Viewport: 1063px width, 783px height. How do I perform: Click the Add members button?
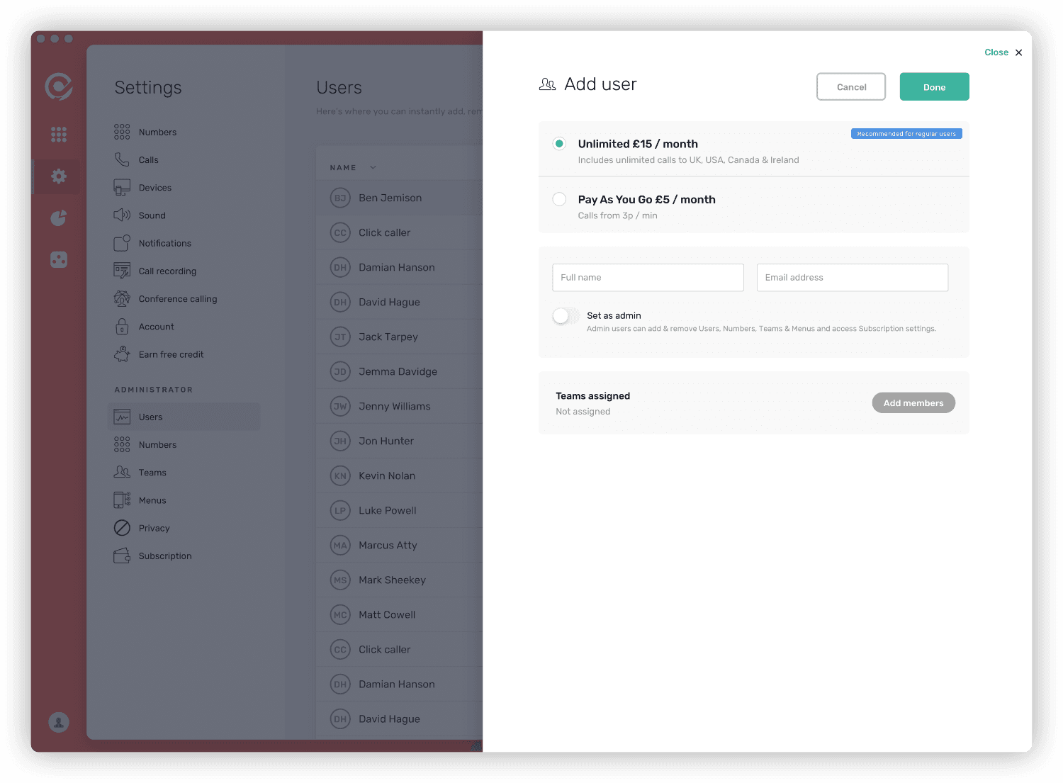point(913,403)
